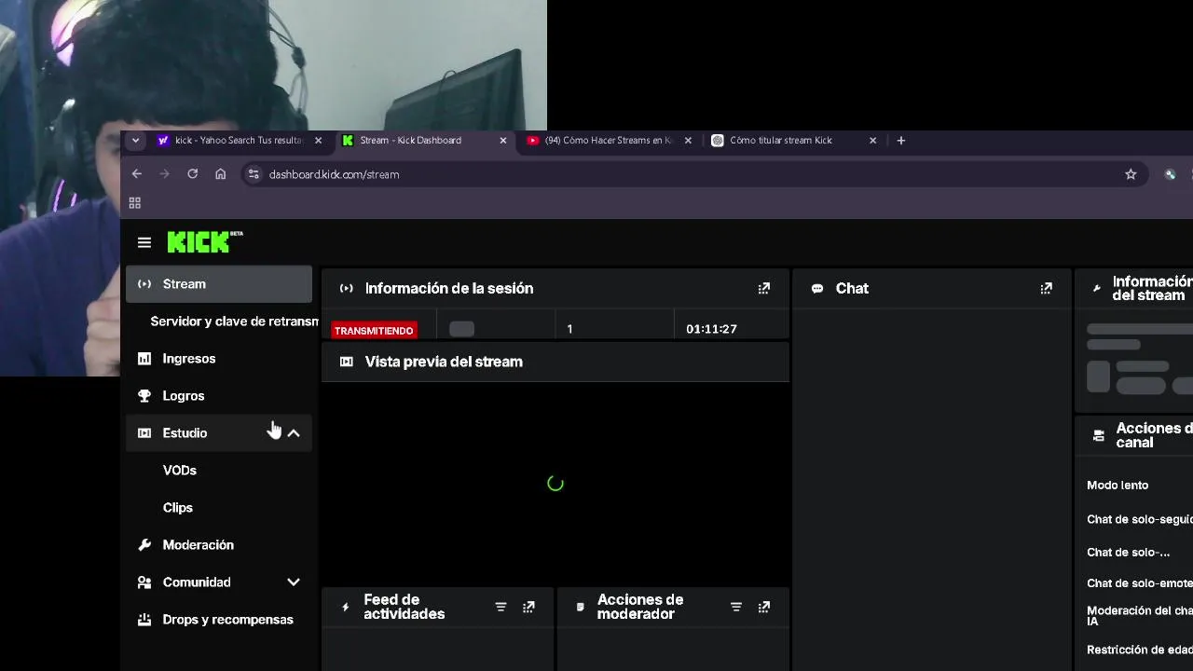Viewport: 1193px width, 671px height.
Task: Click the Moderación wrench icon
Action: coord(144,545)
